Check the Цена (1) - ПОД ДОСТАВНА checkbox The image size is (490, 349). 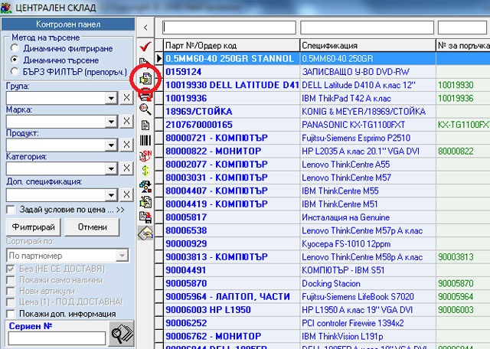point(11,302)
